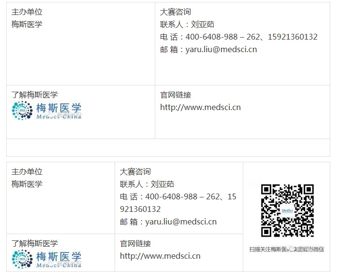Screen dimensions: 339x279
Task: Click 了解梅斯医学 heading in upper table
Action: 35,95
